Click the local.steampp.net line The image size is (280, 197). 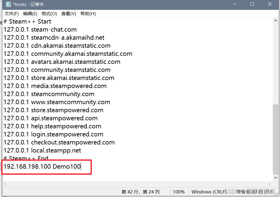[x=42, y=150]
